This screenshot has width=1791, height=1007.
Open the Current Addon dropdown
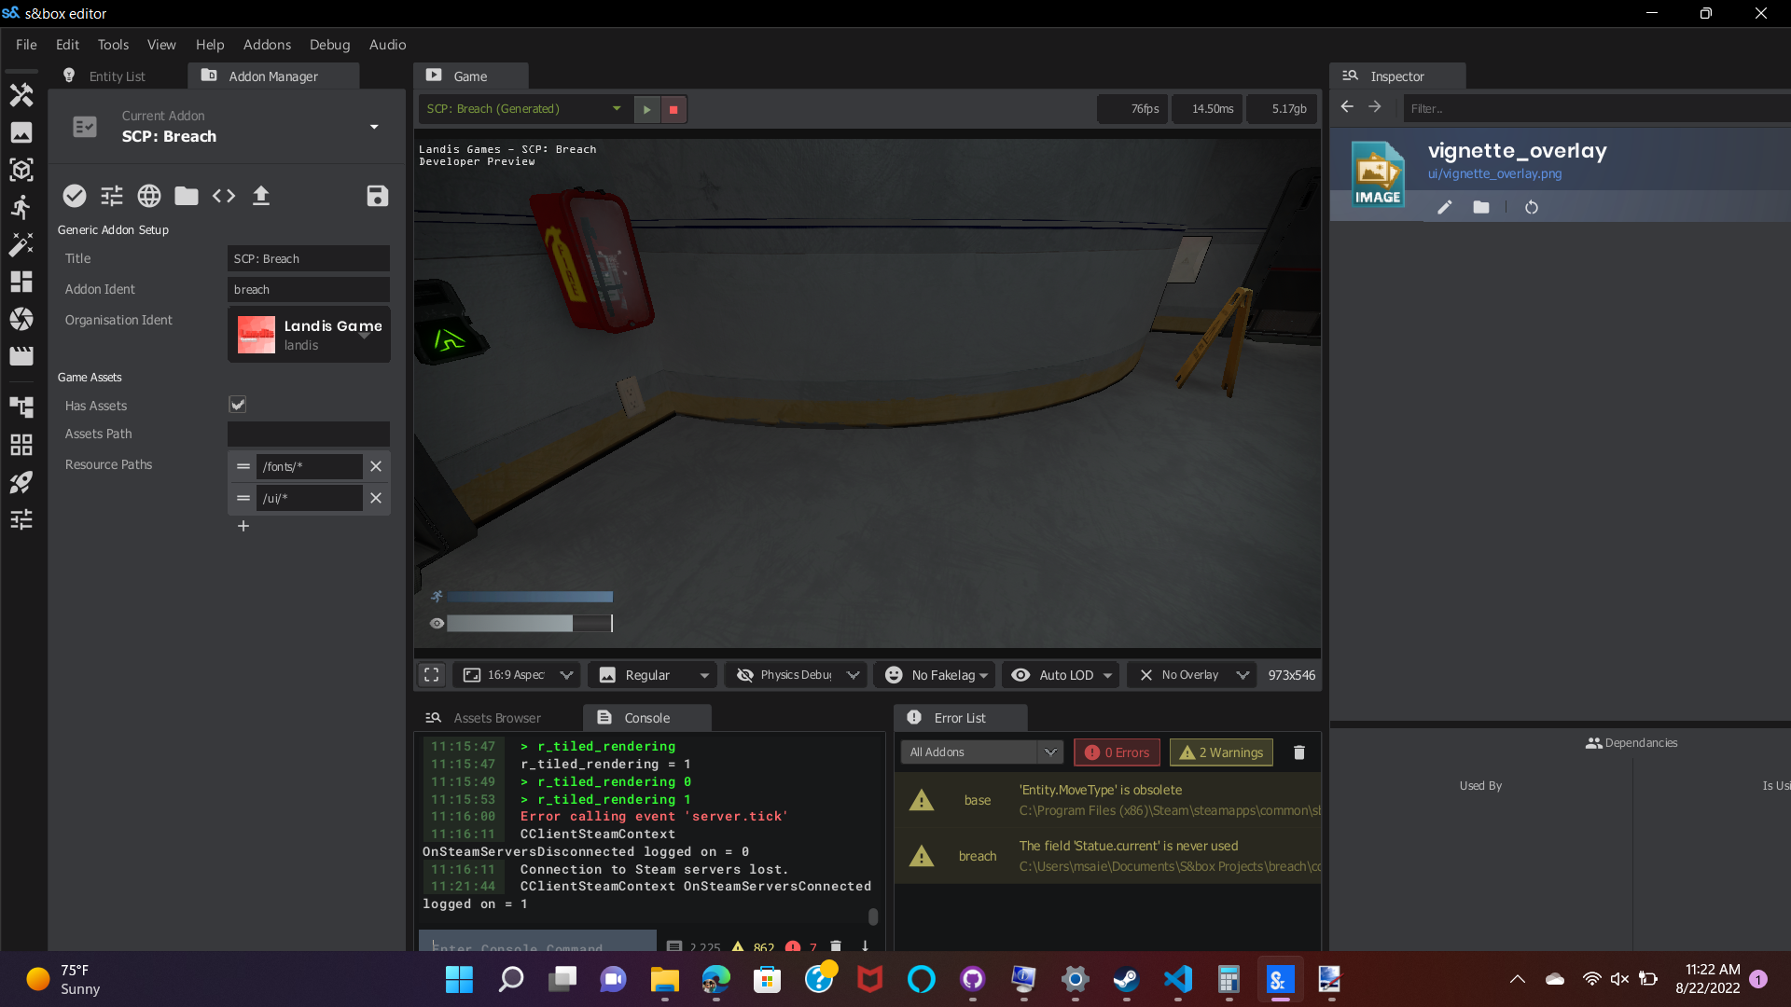(x=374, y=127)
